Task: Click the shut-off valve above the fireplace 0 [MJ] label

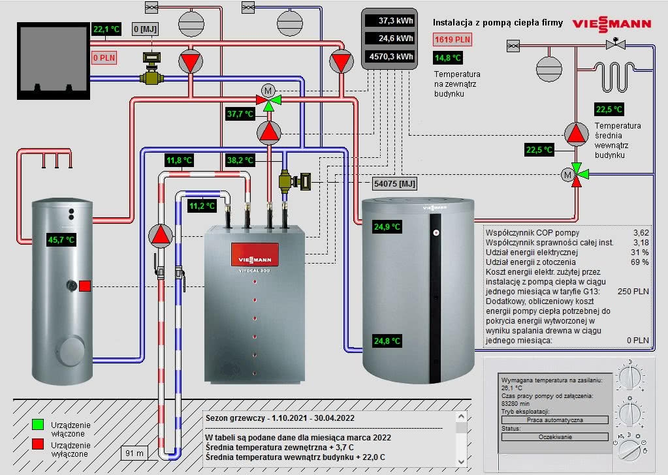Action: (151, 7)
